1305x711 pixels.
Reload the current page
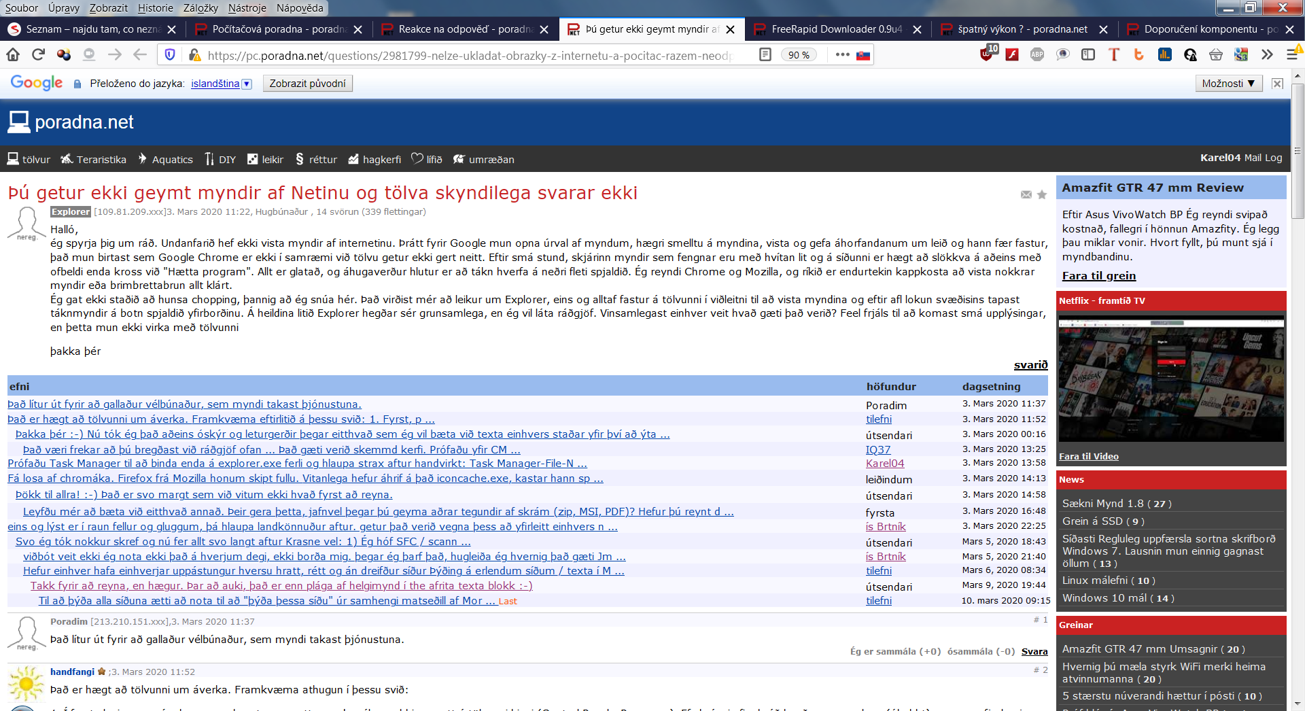click(x=38, y=54)
